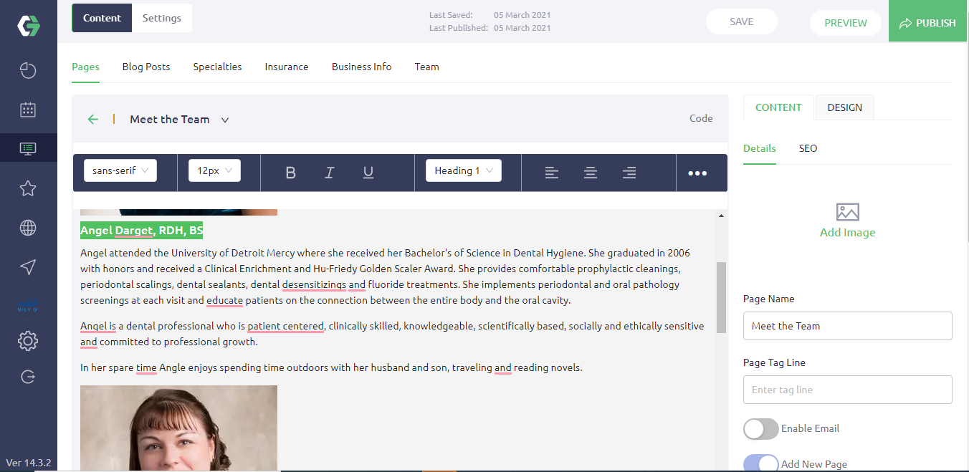
Task: Click the Add Image picture icon
Action: [x=847, y=212]
